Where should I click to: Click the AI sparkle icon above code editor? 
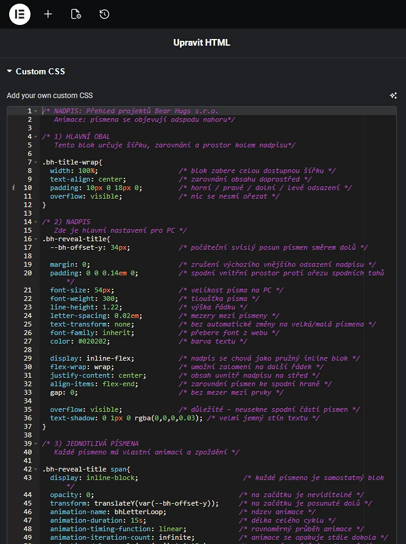[x=393, y=96]
